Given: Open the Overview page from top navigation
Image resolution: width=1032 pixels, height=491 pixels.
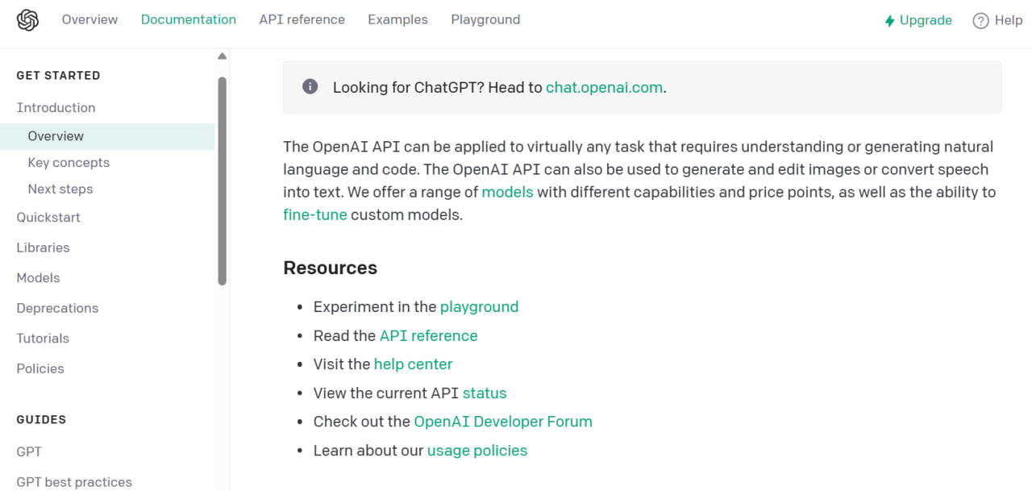Looking at the screenshot, I should [89, 19].
